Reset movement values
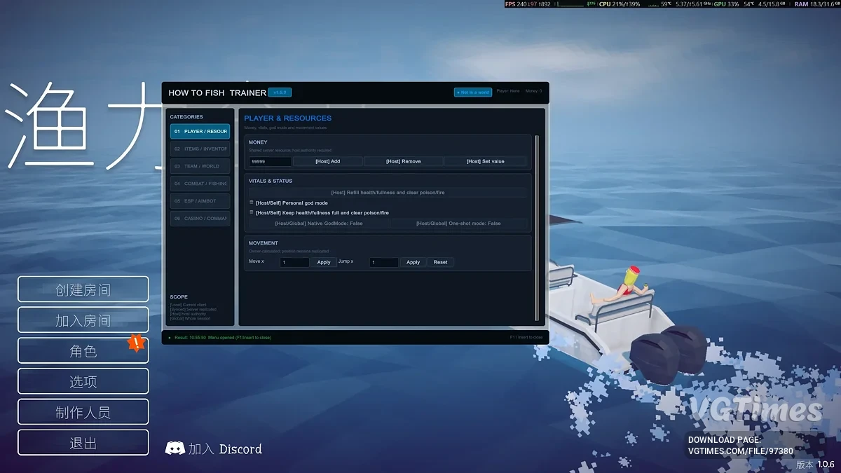Viewport: 841px width, 473px height. pyautogui.click(x=440, y=262)
